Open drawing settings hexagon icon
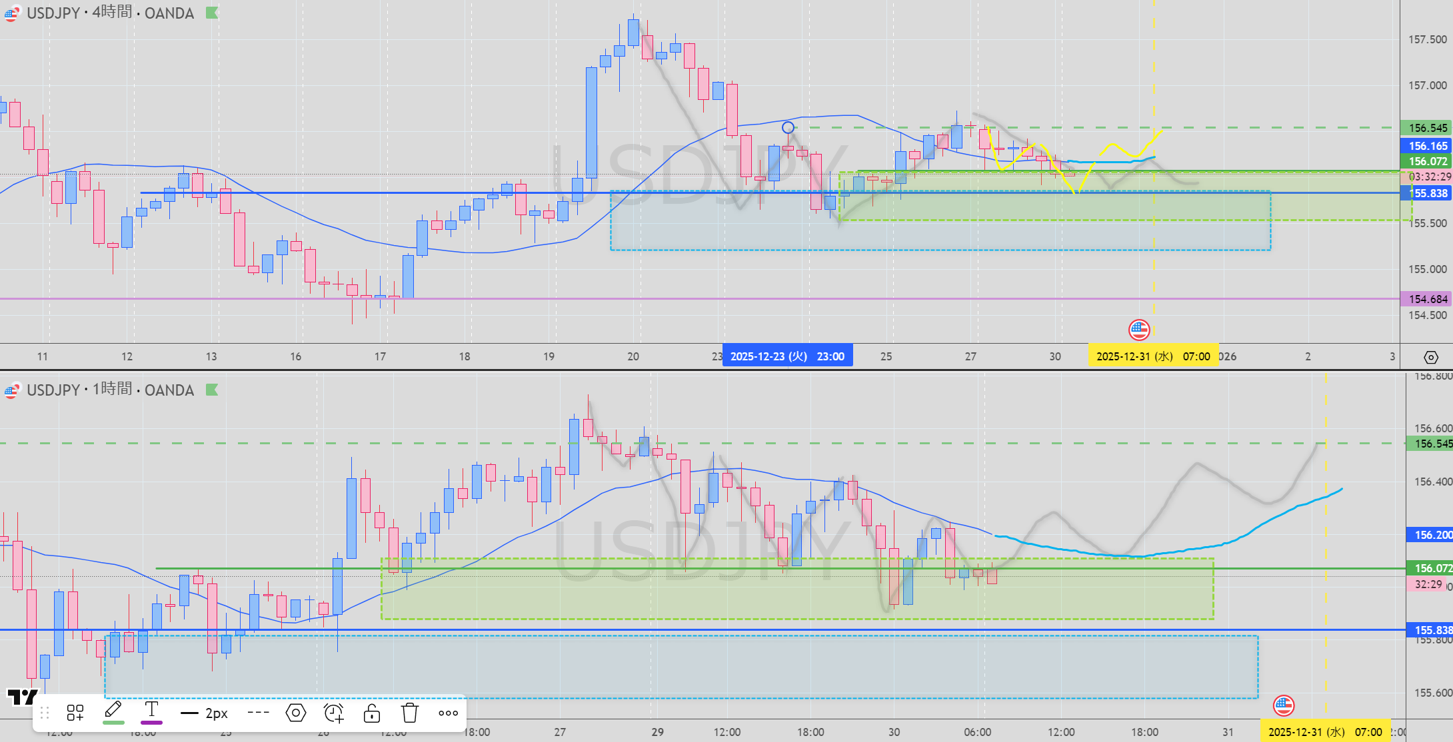Viewport: 1453px width, 742px height. tap(296, 713)
